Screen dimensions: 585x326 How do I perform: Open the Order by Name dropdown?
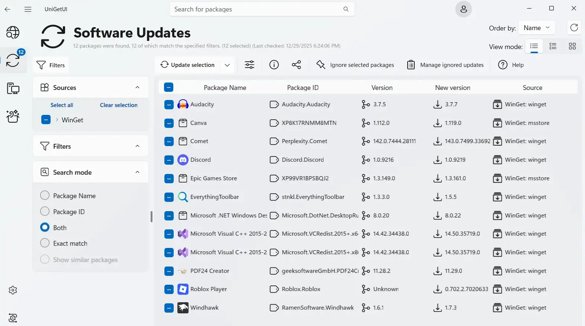[x=537, y=28]
